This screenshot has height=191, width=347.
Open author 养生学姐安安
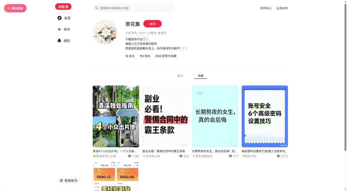204,156
